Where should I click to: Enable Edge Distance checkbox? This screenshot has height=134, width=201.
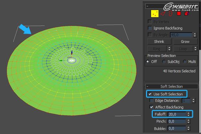point(151,100)
